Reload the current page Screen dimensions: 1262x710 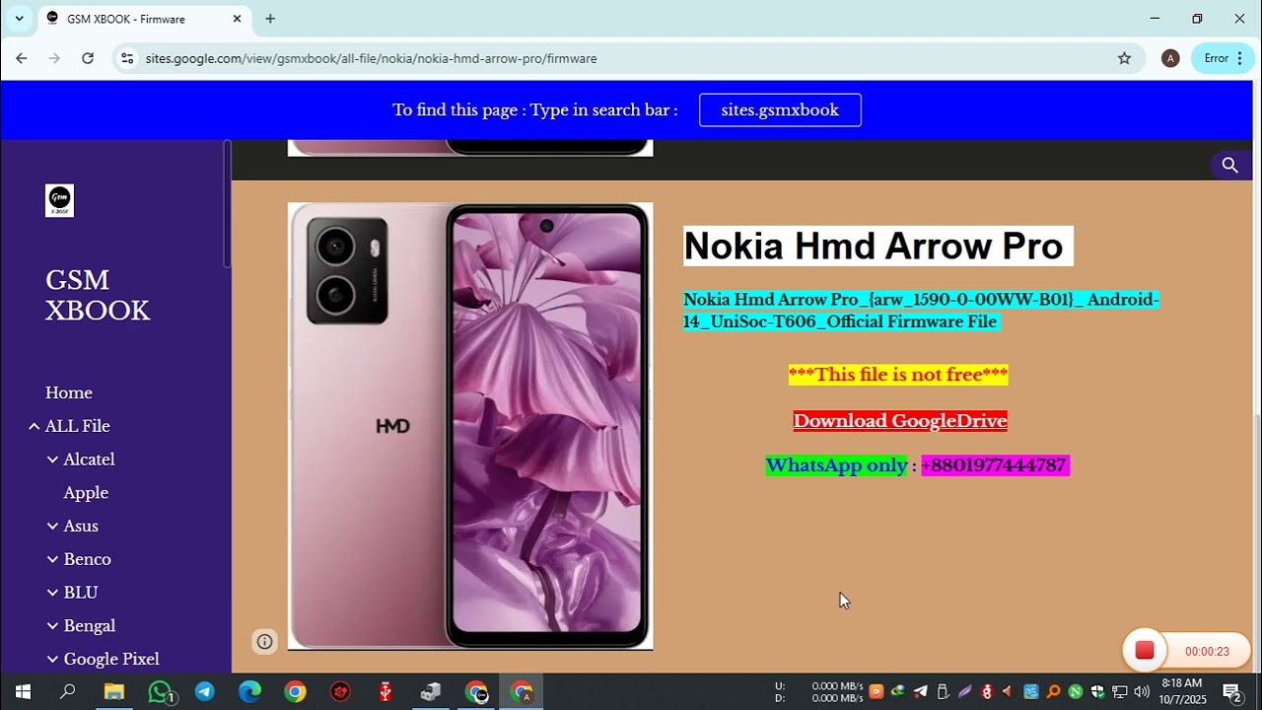pos(88,58)
